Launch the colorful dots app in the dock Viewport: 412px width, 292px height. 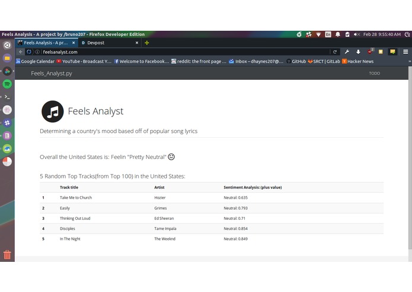pyautogui.click(x=7, y=71)
